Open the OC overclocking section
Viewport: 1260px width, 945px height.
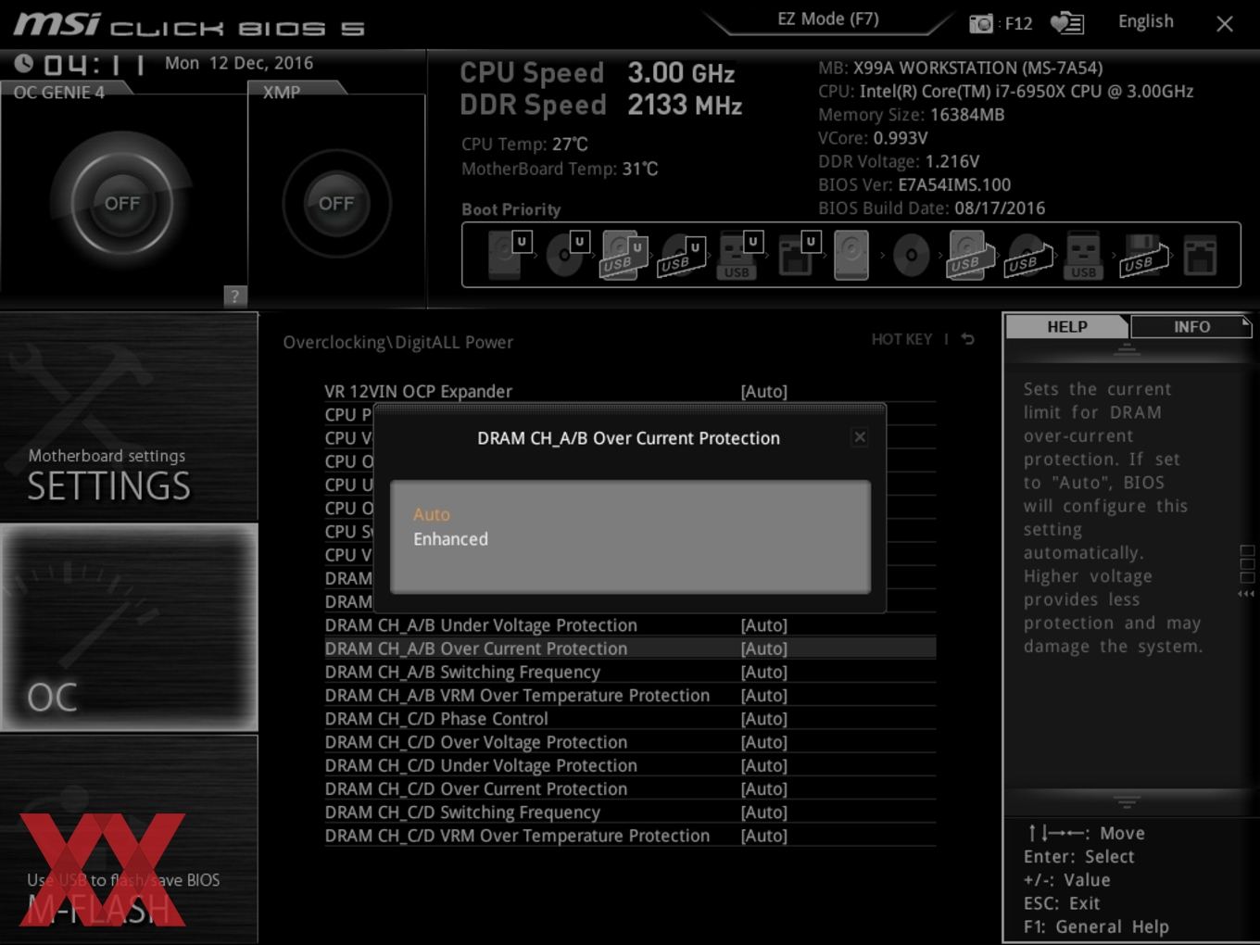[129, 628]
